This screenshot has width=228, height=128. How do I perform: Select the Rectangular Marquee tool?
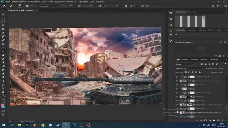click(x=3, y=18)
